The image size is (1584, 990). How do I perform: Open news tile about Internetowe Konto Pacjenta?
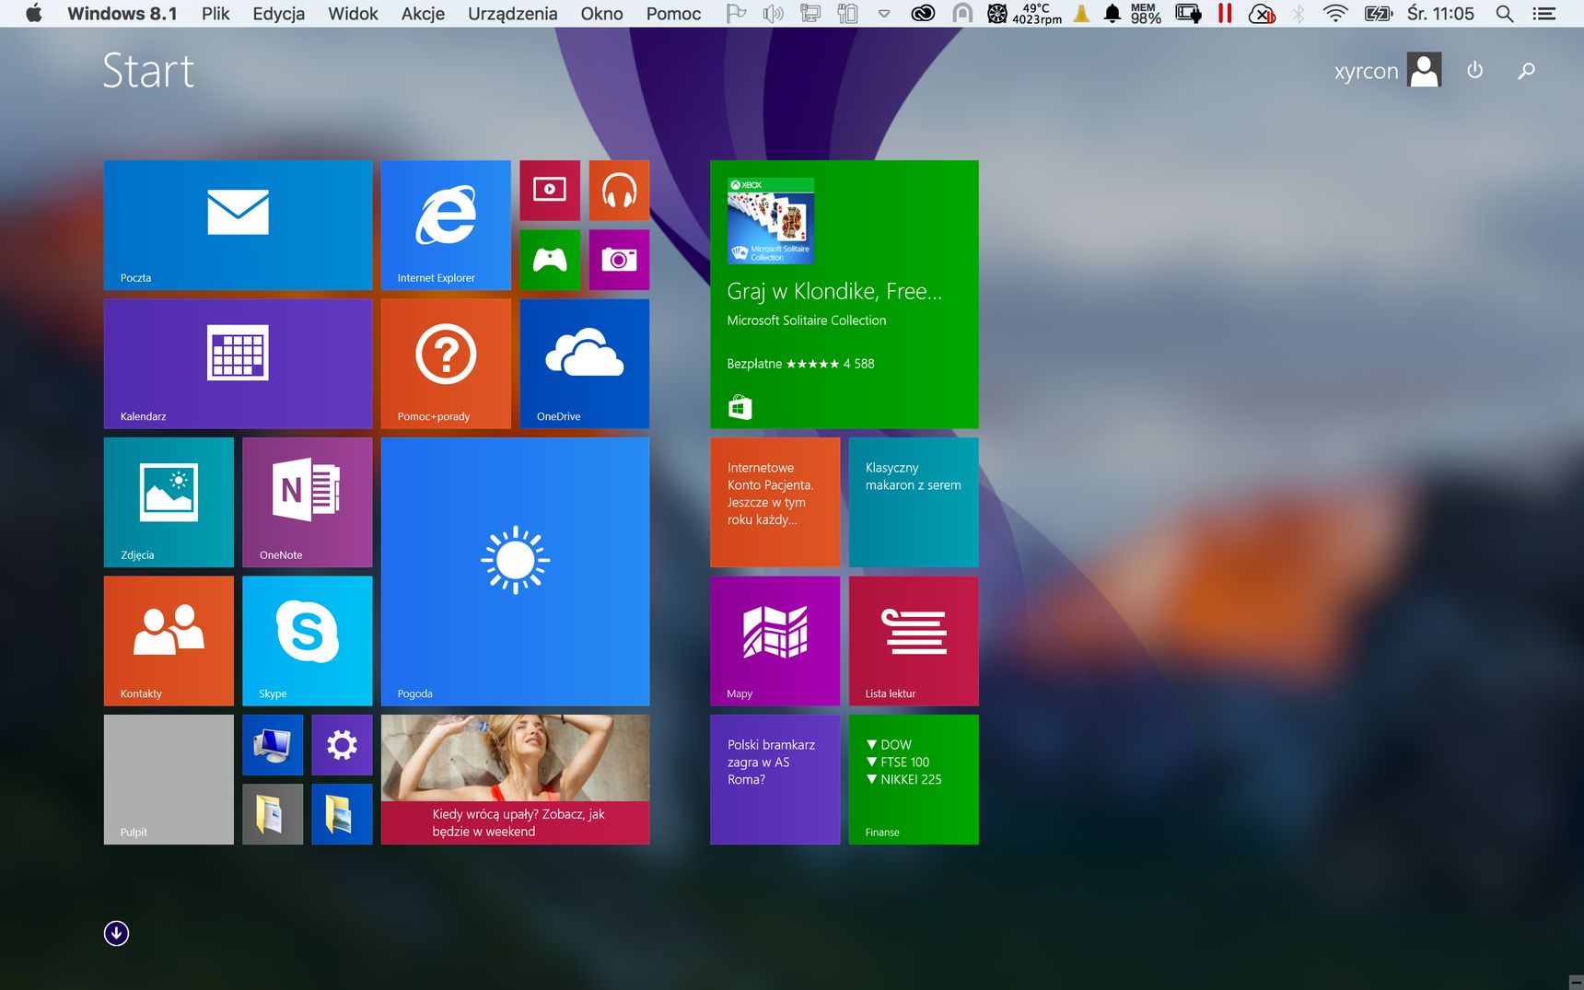(x=775, y=502)
